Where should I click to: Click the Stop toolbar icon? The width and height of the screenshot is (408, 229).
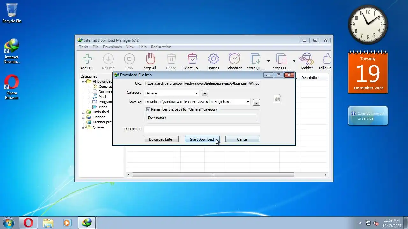pyautogui.click(x=129, y=59)
